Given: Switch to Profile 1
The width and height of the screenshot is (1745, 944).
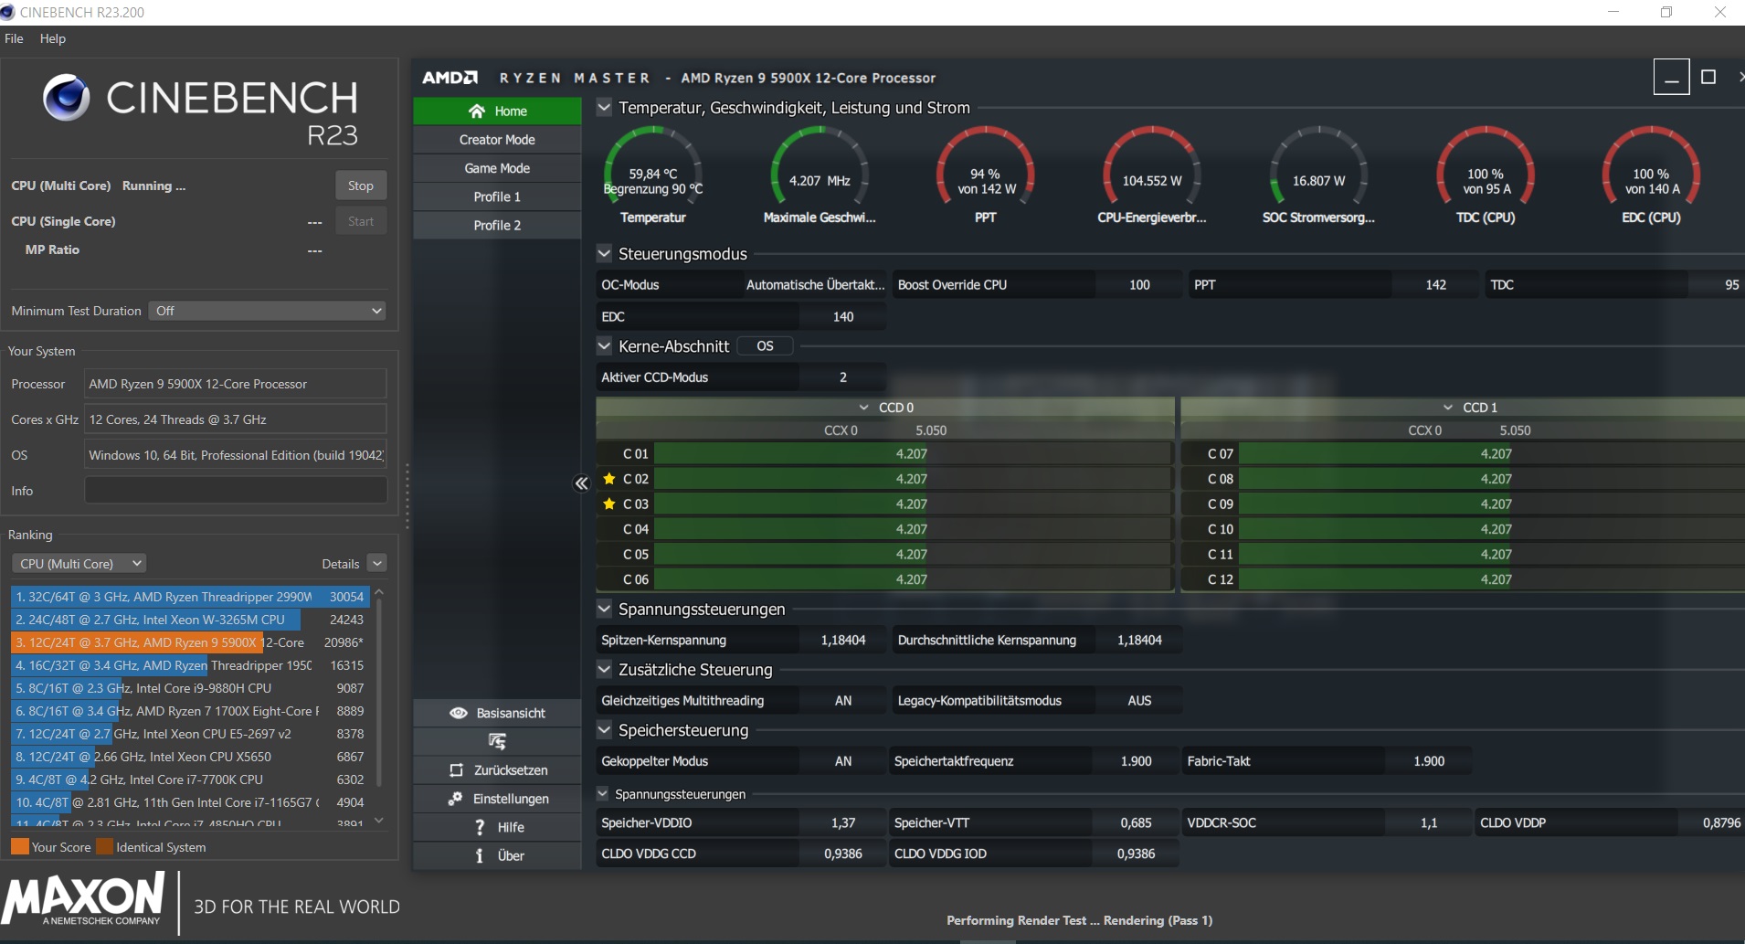Looking at the screenshot, I should (x=497, y=196).
